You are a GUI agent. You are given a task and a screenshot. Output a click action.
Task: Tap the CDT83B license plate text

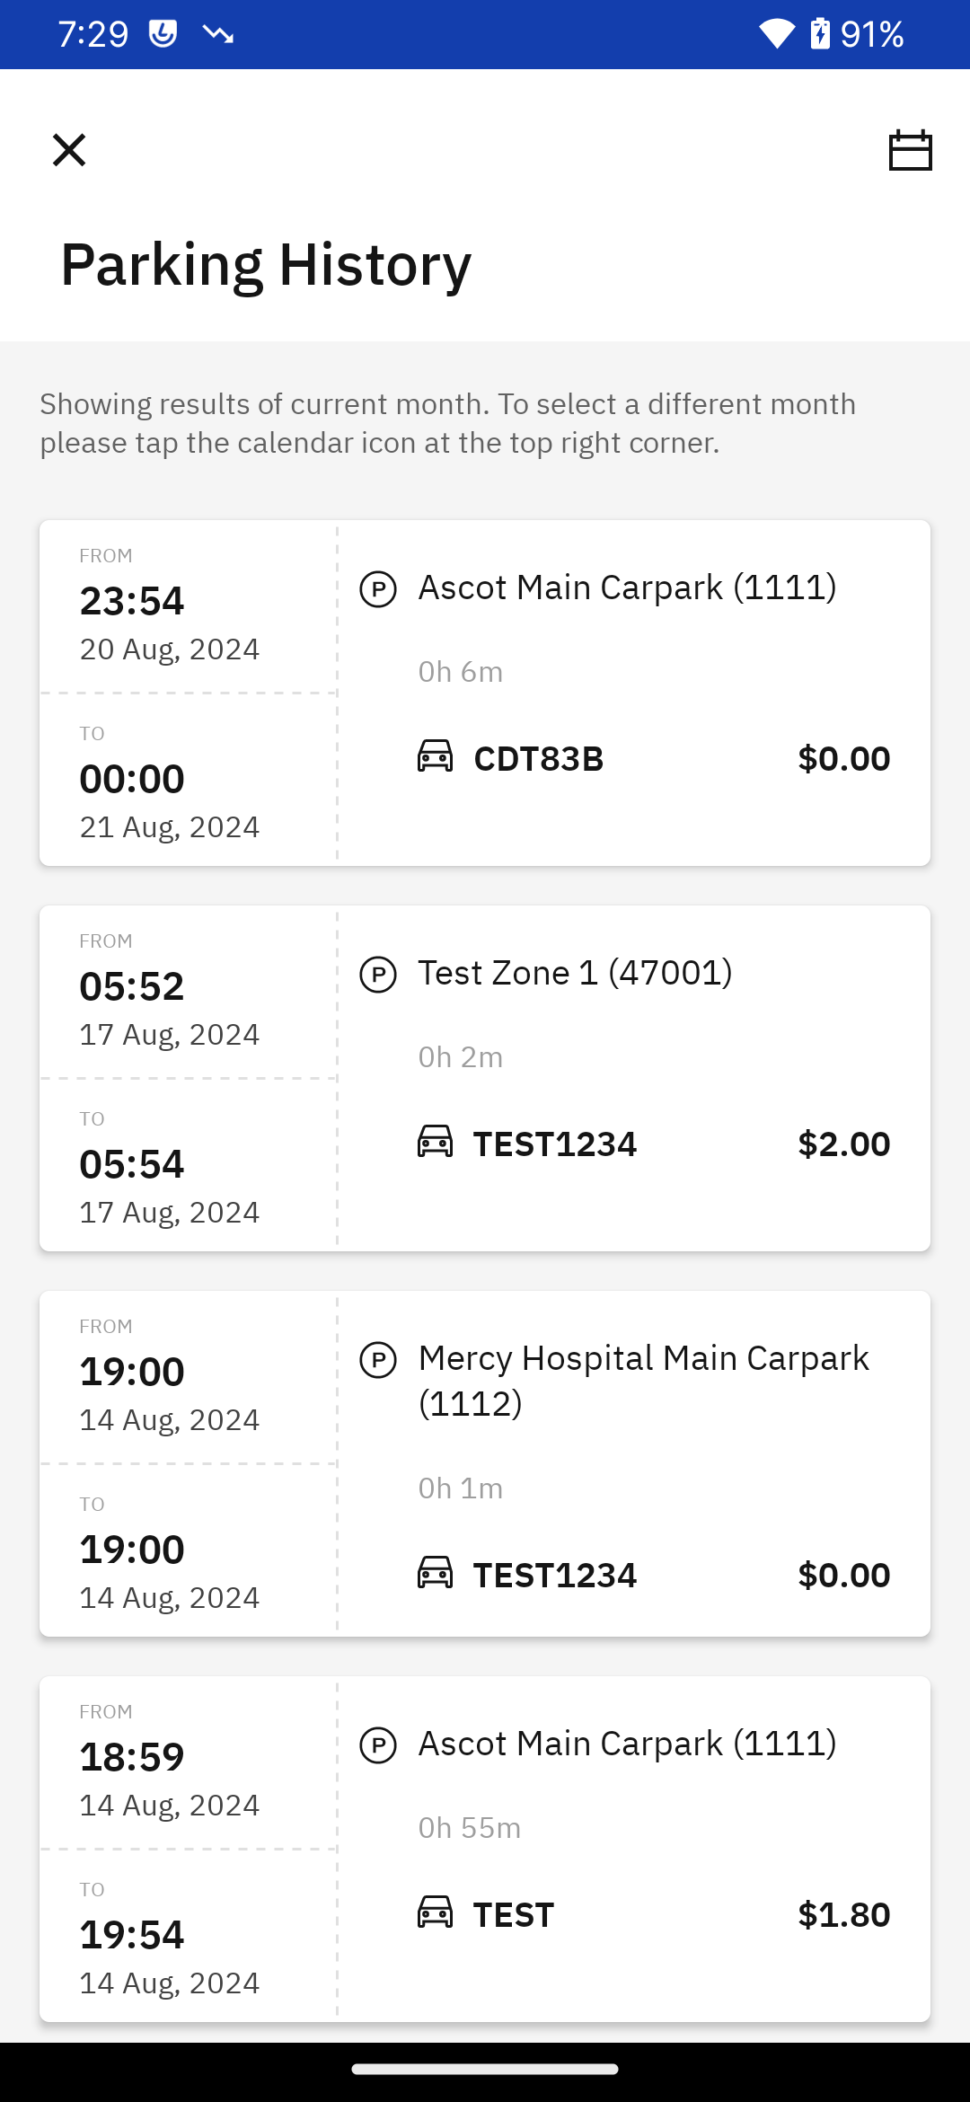point(539,759)
